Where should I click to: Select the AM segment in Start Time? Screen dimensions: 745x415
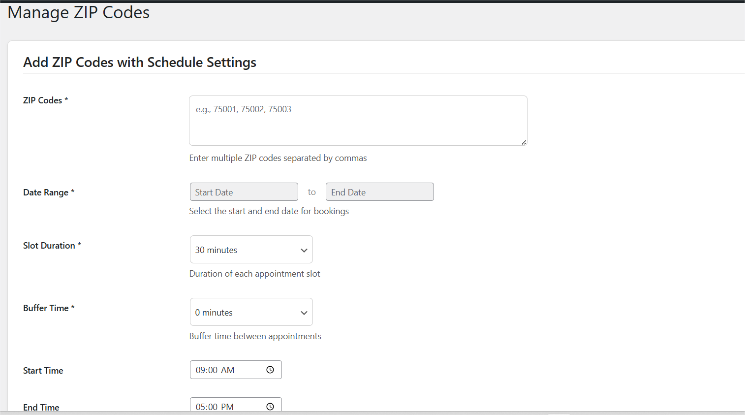point(227,370)
